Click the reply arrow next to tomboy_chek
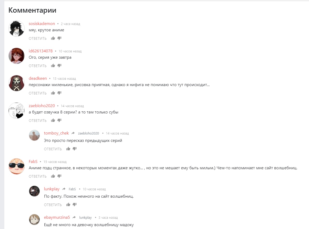This screenshot has height=229, width=309. [x=73, y=133]
